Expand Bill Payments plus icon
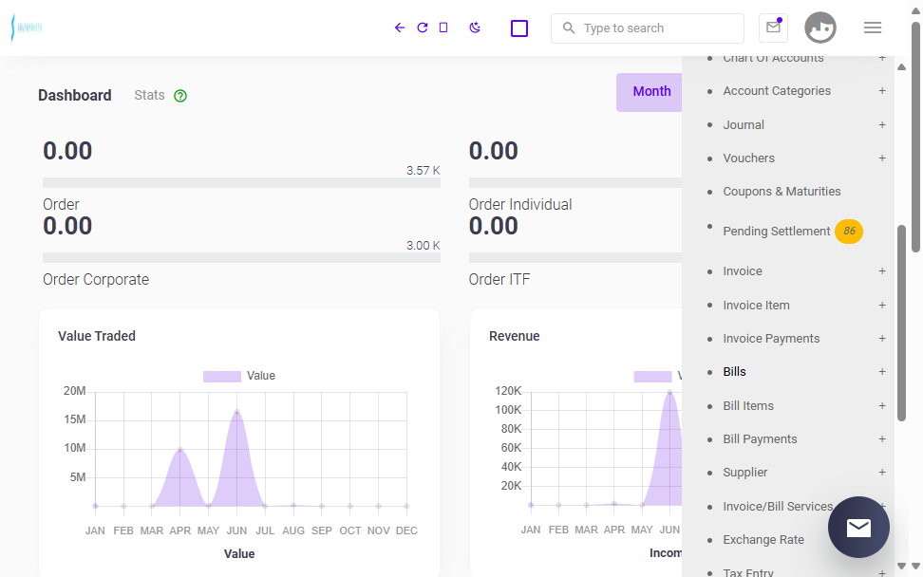 point(882,438)
